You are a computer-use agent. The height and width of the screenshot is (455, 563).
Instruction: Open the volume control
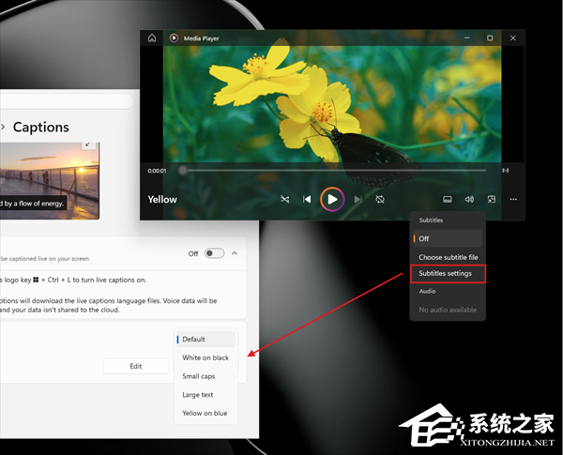(x=469, y=199)
